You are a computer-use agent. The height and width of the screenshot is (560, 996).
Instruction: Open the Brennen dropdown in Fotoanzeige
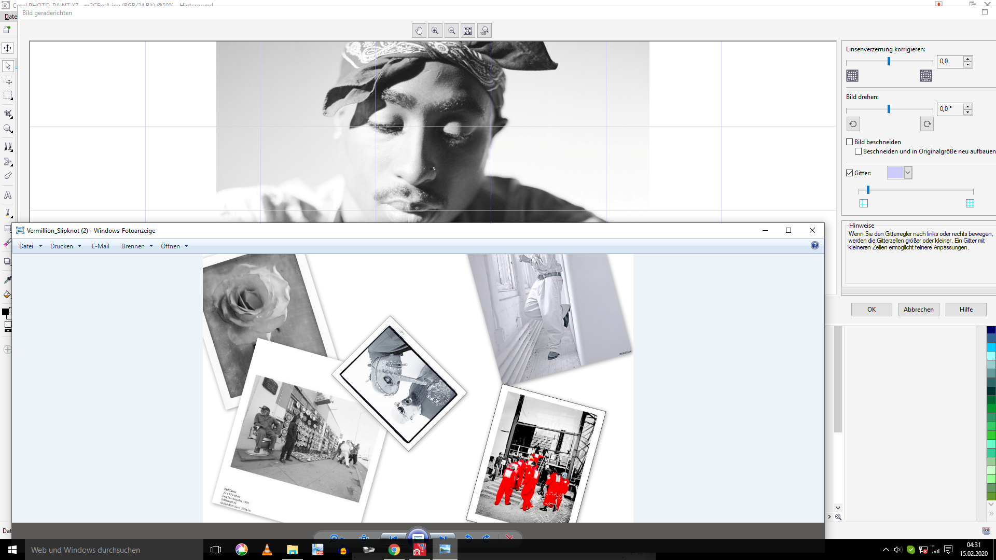pyautogui.click(x=137, y=246)
